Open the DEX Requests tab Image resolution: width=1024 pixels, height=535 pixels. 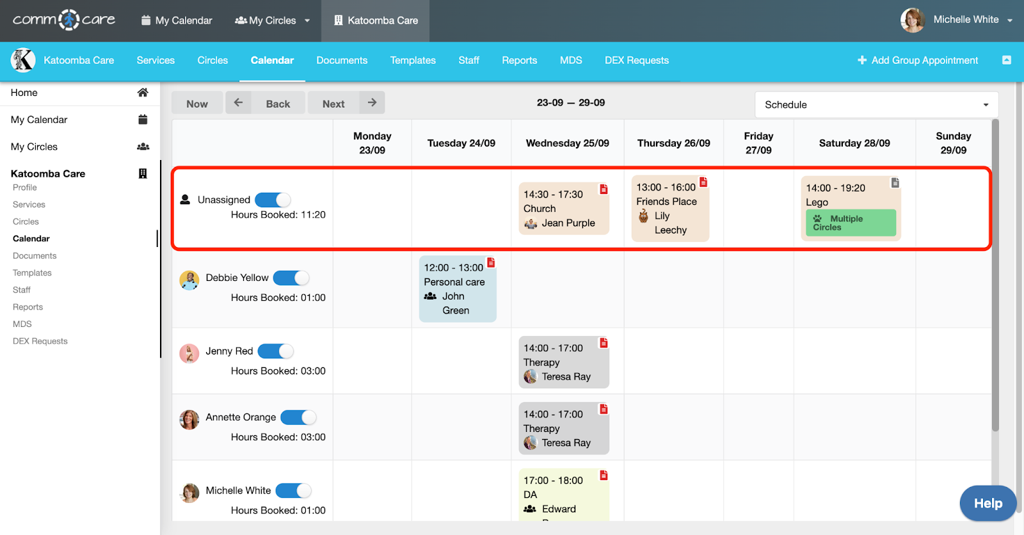(636, 60)
